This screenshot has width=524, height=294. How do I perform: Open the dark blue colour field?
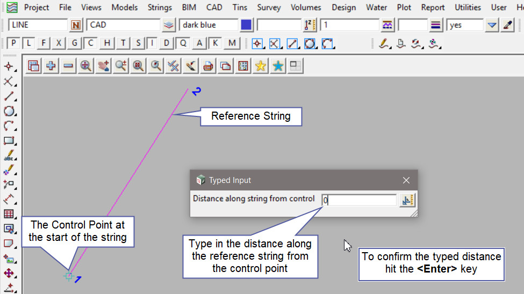pos(209,25)
